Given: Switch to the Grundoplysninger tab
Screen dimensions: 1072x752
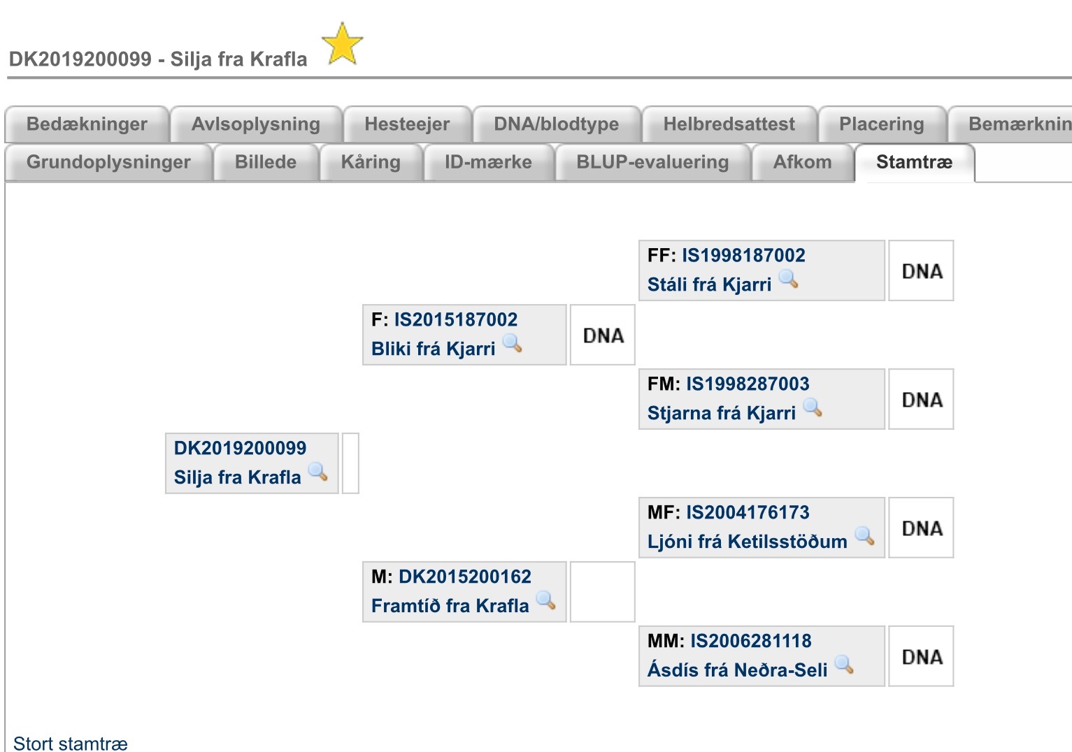Looking at the screenshot, I should 108,162.
